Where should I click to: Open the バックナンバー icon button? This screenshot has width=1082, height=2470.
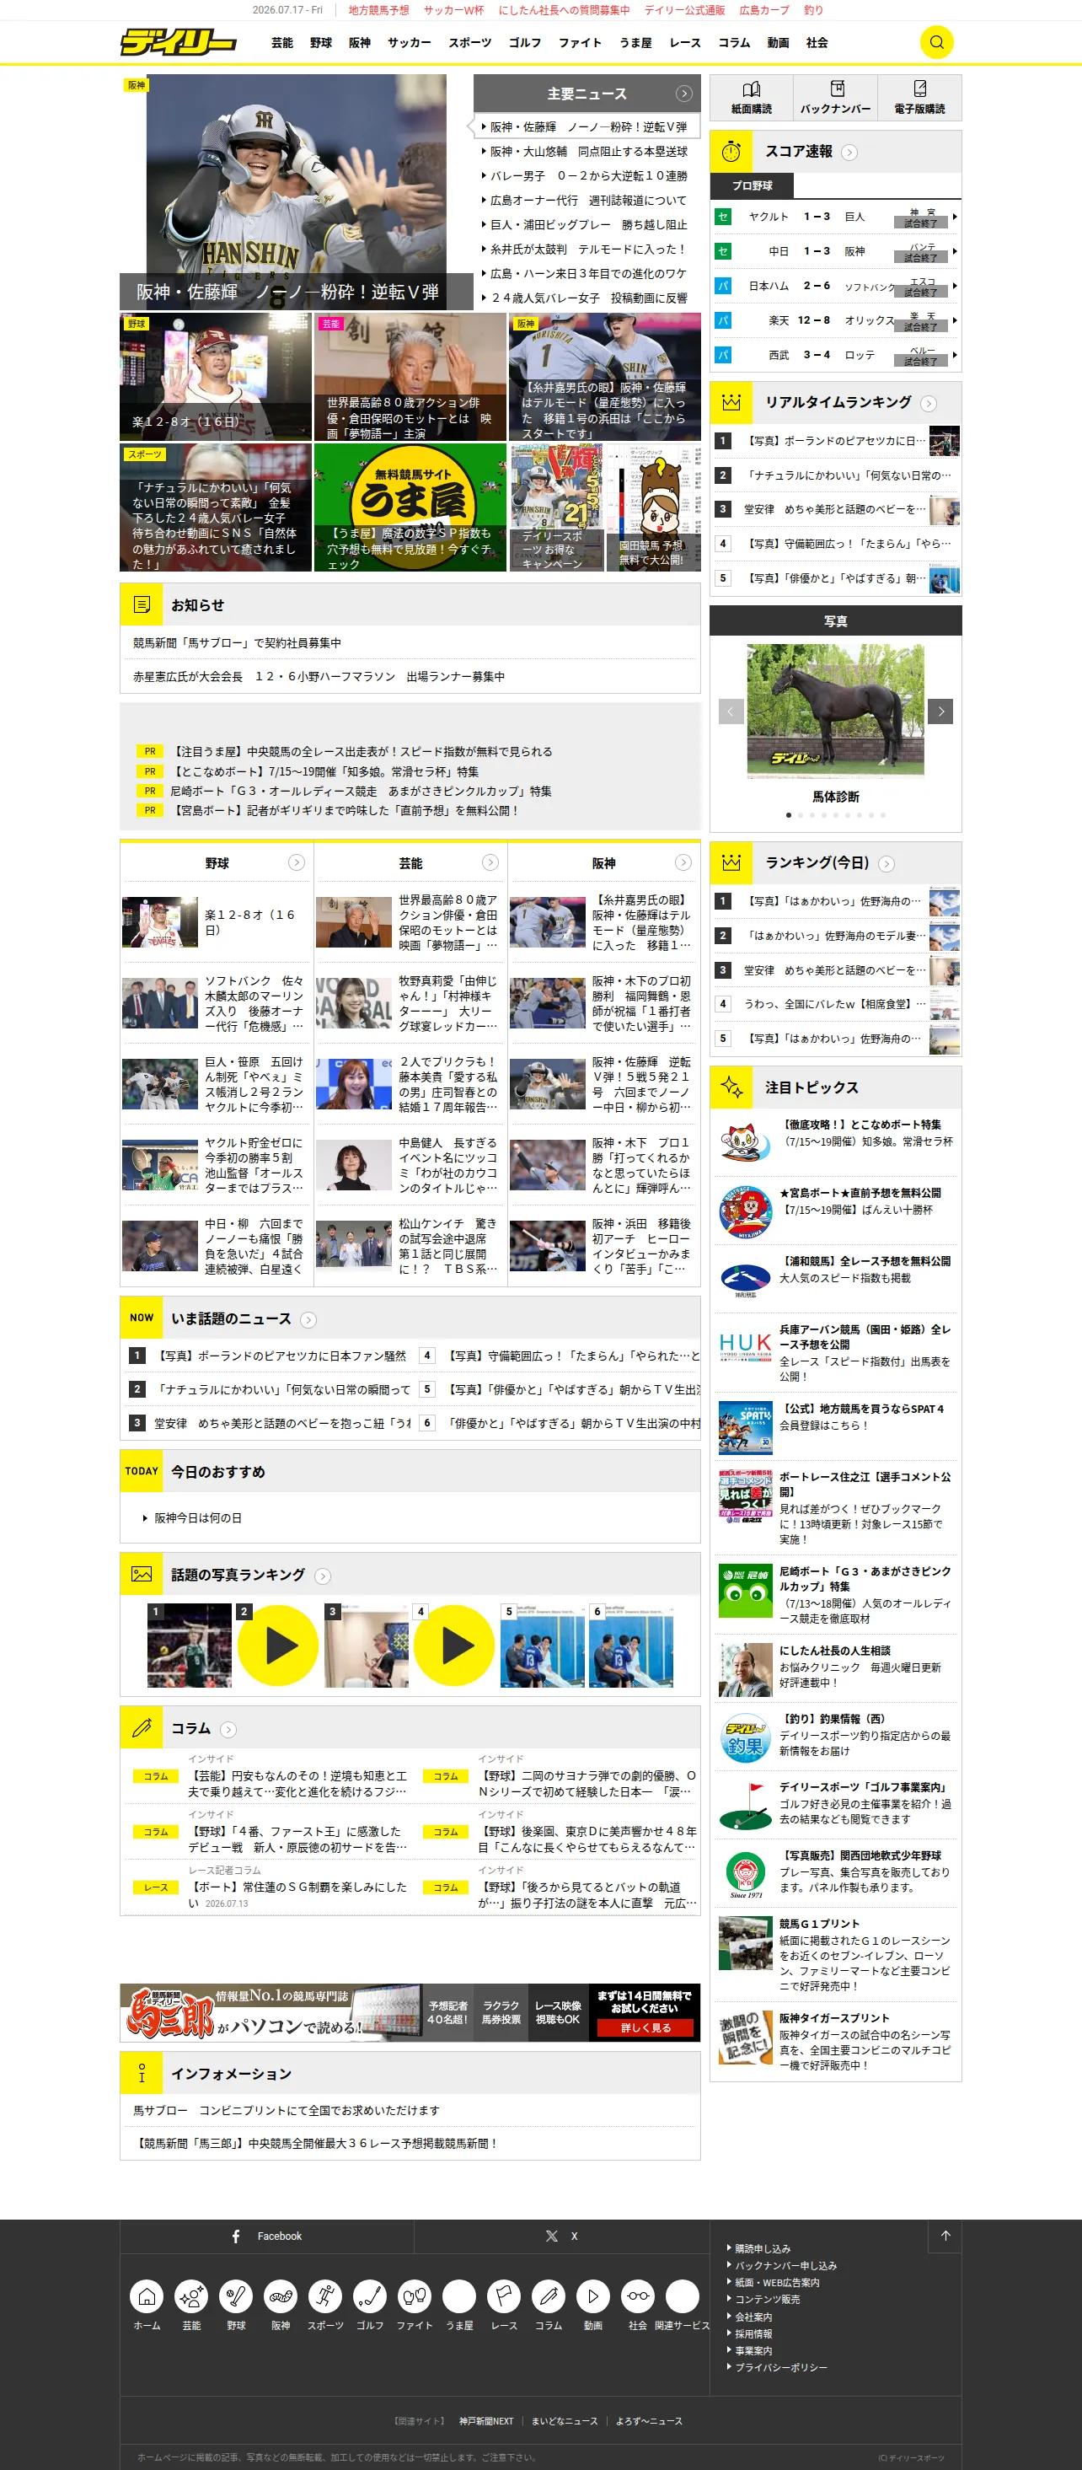point(836,98)
